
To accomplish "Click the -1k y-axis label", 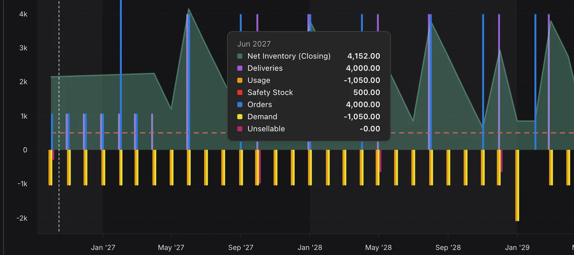I will point(22,184).
